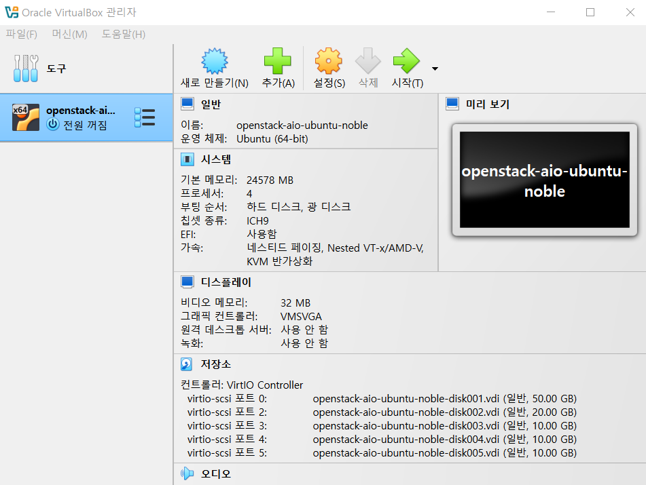Open Settings (설정) gear icon

pos(328,61)
